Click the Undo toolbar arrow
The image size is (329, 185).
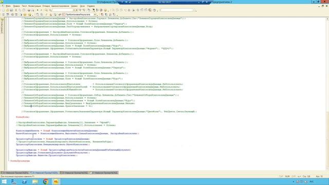coord(38,10)
